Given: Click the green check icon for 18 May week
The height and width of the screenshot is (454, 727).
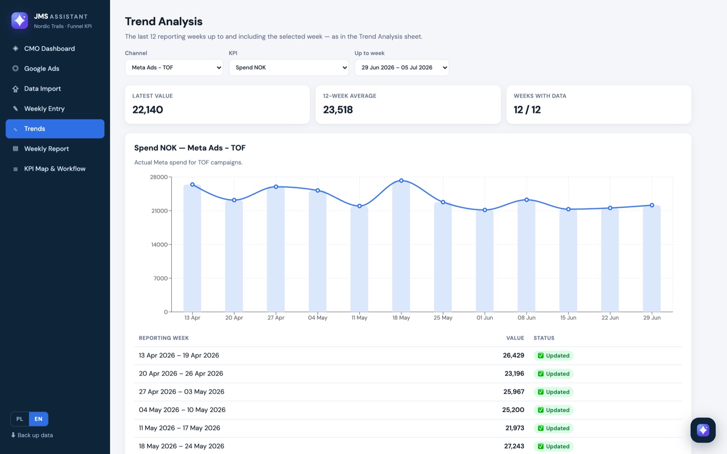Looking at the screenshot, I should pyautogui.click(x=541, y=446).
